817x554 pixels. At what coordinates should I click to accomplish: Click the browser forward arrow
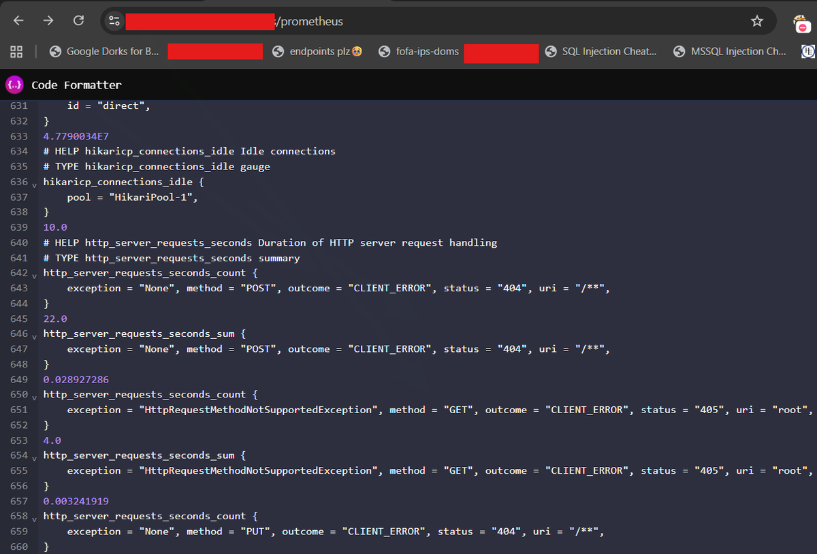(x=48, y=21)
